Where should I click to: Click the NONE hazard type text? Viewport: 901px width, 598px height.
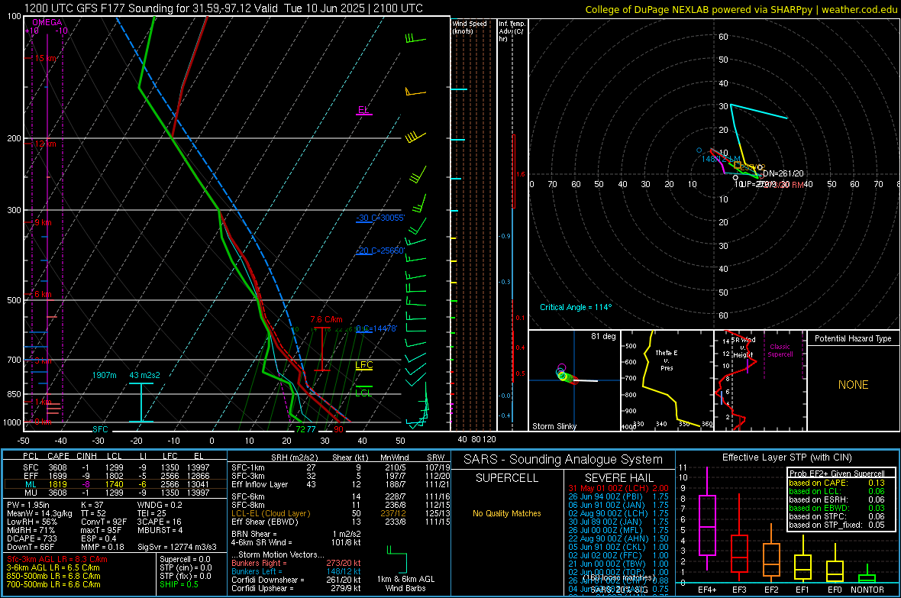[854, 385]
